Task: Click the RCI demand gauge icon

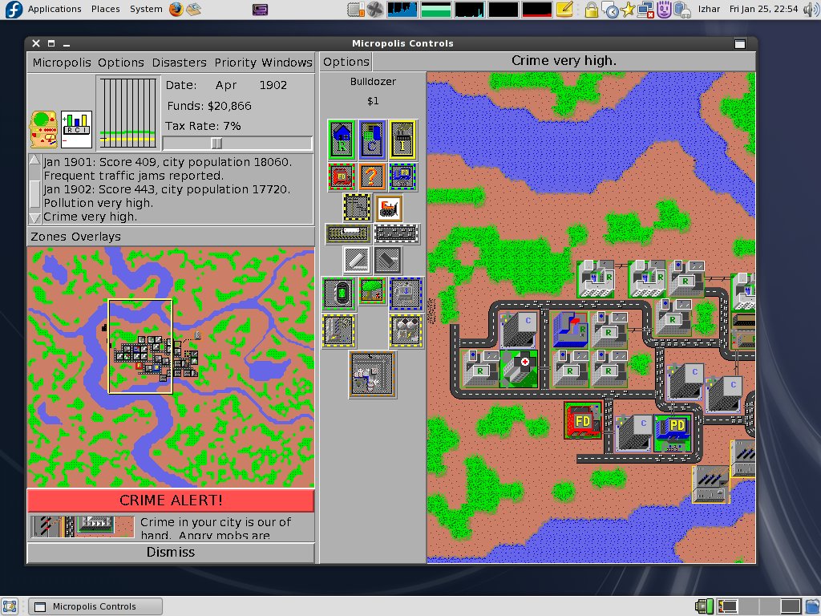Action: [76, 129]
